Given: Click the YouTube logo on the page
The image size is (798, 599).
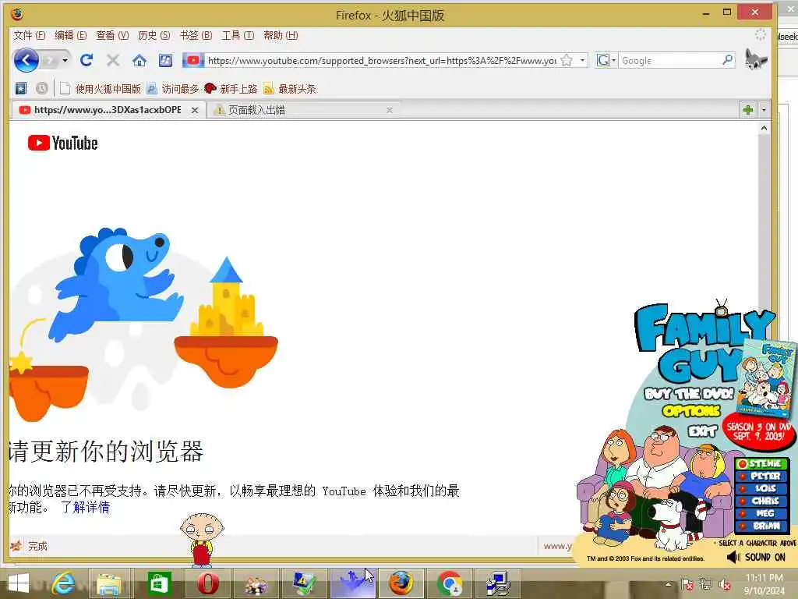Looking at the screenshot, I should [x=62, y=144].
